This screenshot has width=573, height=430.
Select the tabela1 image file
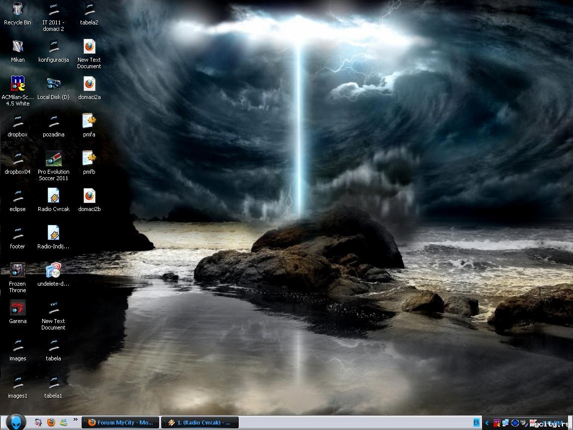53,387
